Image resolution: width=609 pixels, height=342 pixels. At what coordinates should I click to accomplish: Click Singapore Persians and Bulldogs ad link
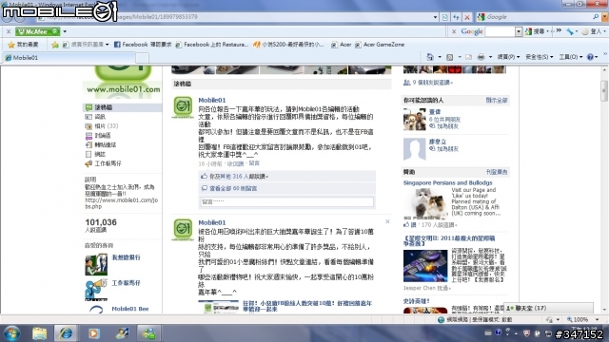(447, 182)
